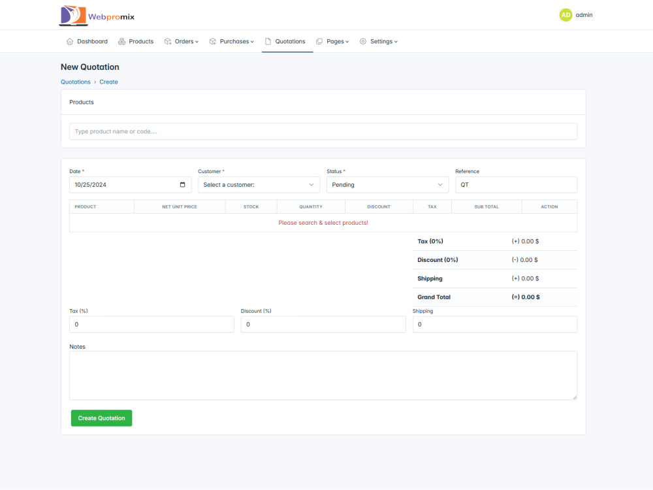Click the Products card heading
The width and height of the screenshot is (653, 490).
[x=82, y=102]
